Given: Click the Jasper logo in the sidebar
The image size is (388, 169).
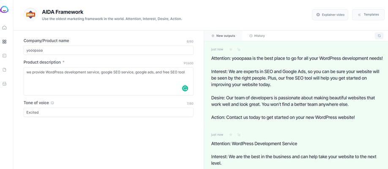Looking at the screenshot, I should [4, 9].
